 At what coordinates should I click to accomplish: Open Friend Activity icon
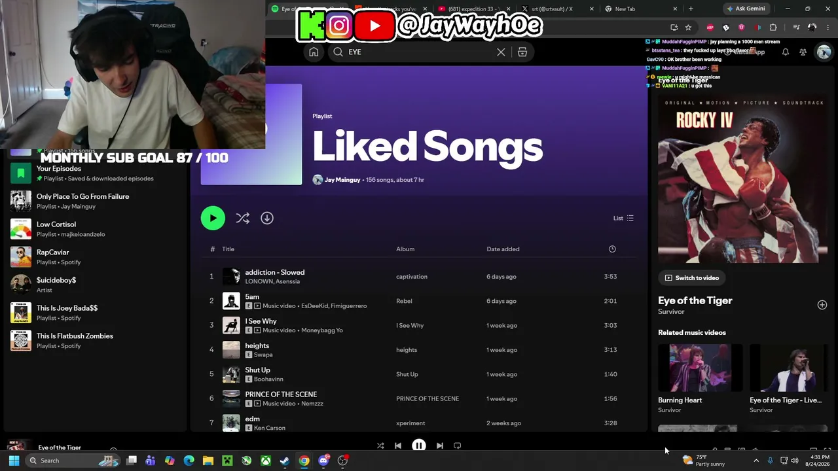pyautogui.click(x=803, y=52)
